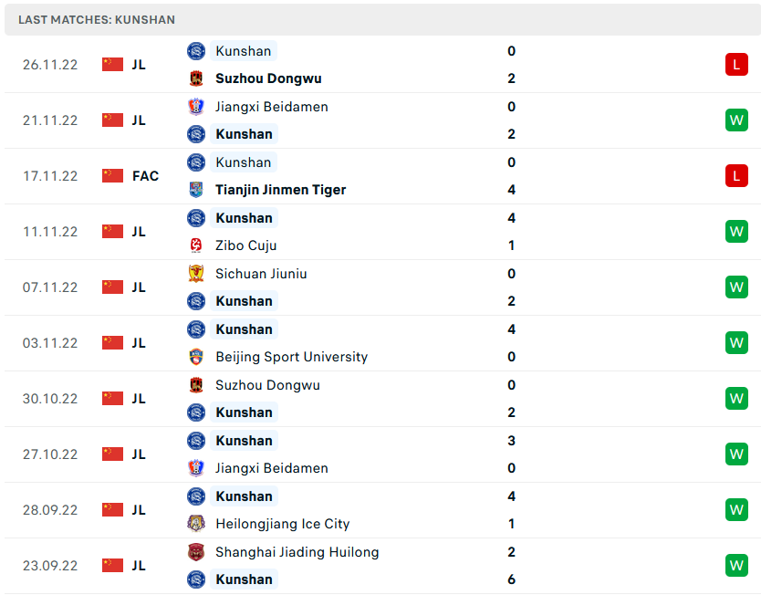The height and width of the screenshot is (595, 761).
Task: Click the W result badge from 23.09.22
Action: point(736,565)
